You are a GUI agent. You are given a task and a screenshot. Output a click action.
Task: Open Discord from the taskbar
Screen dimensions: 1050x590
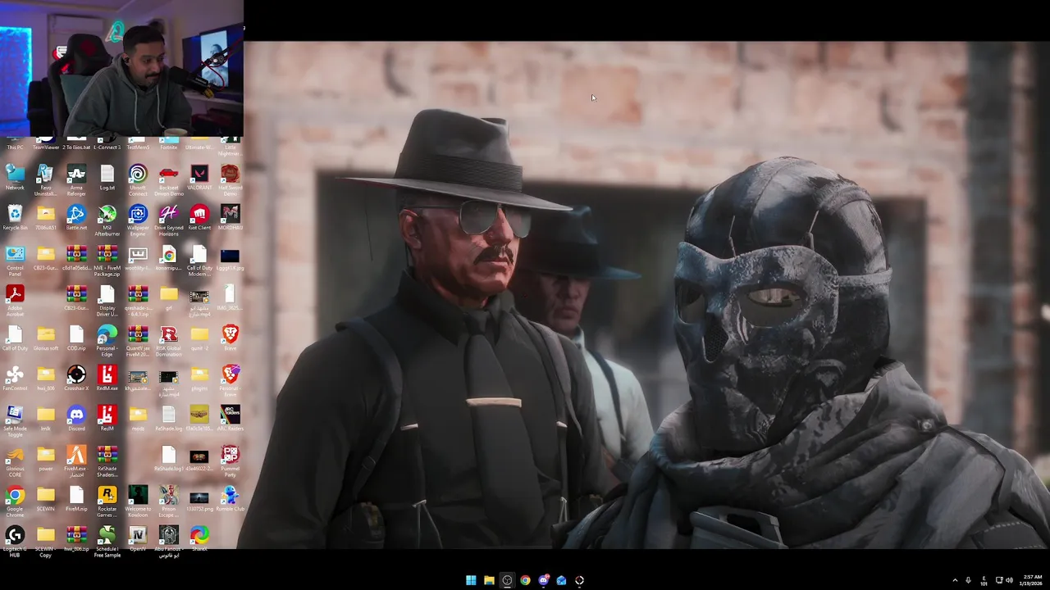point(543,580)
